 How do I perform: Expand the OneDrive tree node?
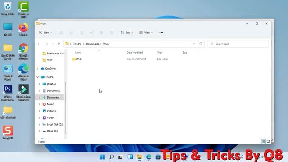[x=38, y=69]
